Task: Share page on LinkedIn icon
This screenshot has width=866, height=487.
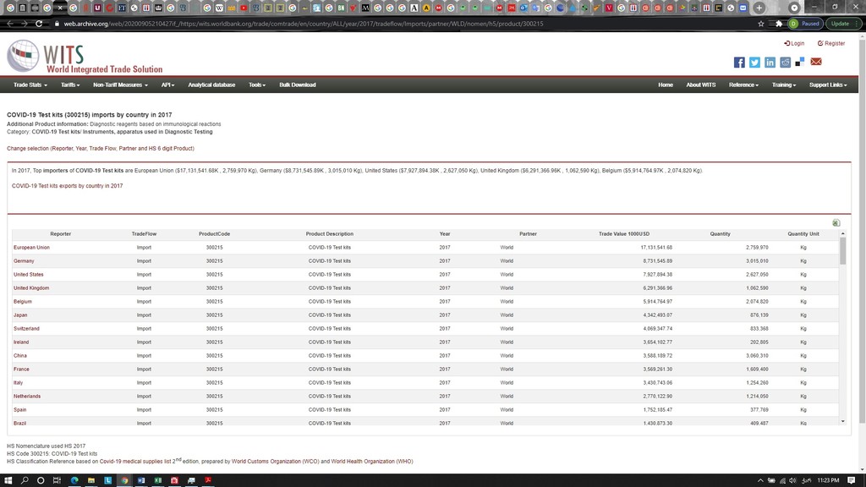Action: [770, 63]
